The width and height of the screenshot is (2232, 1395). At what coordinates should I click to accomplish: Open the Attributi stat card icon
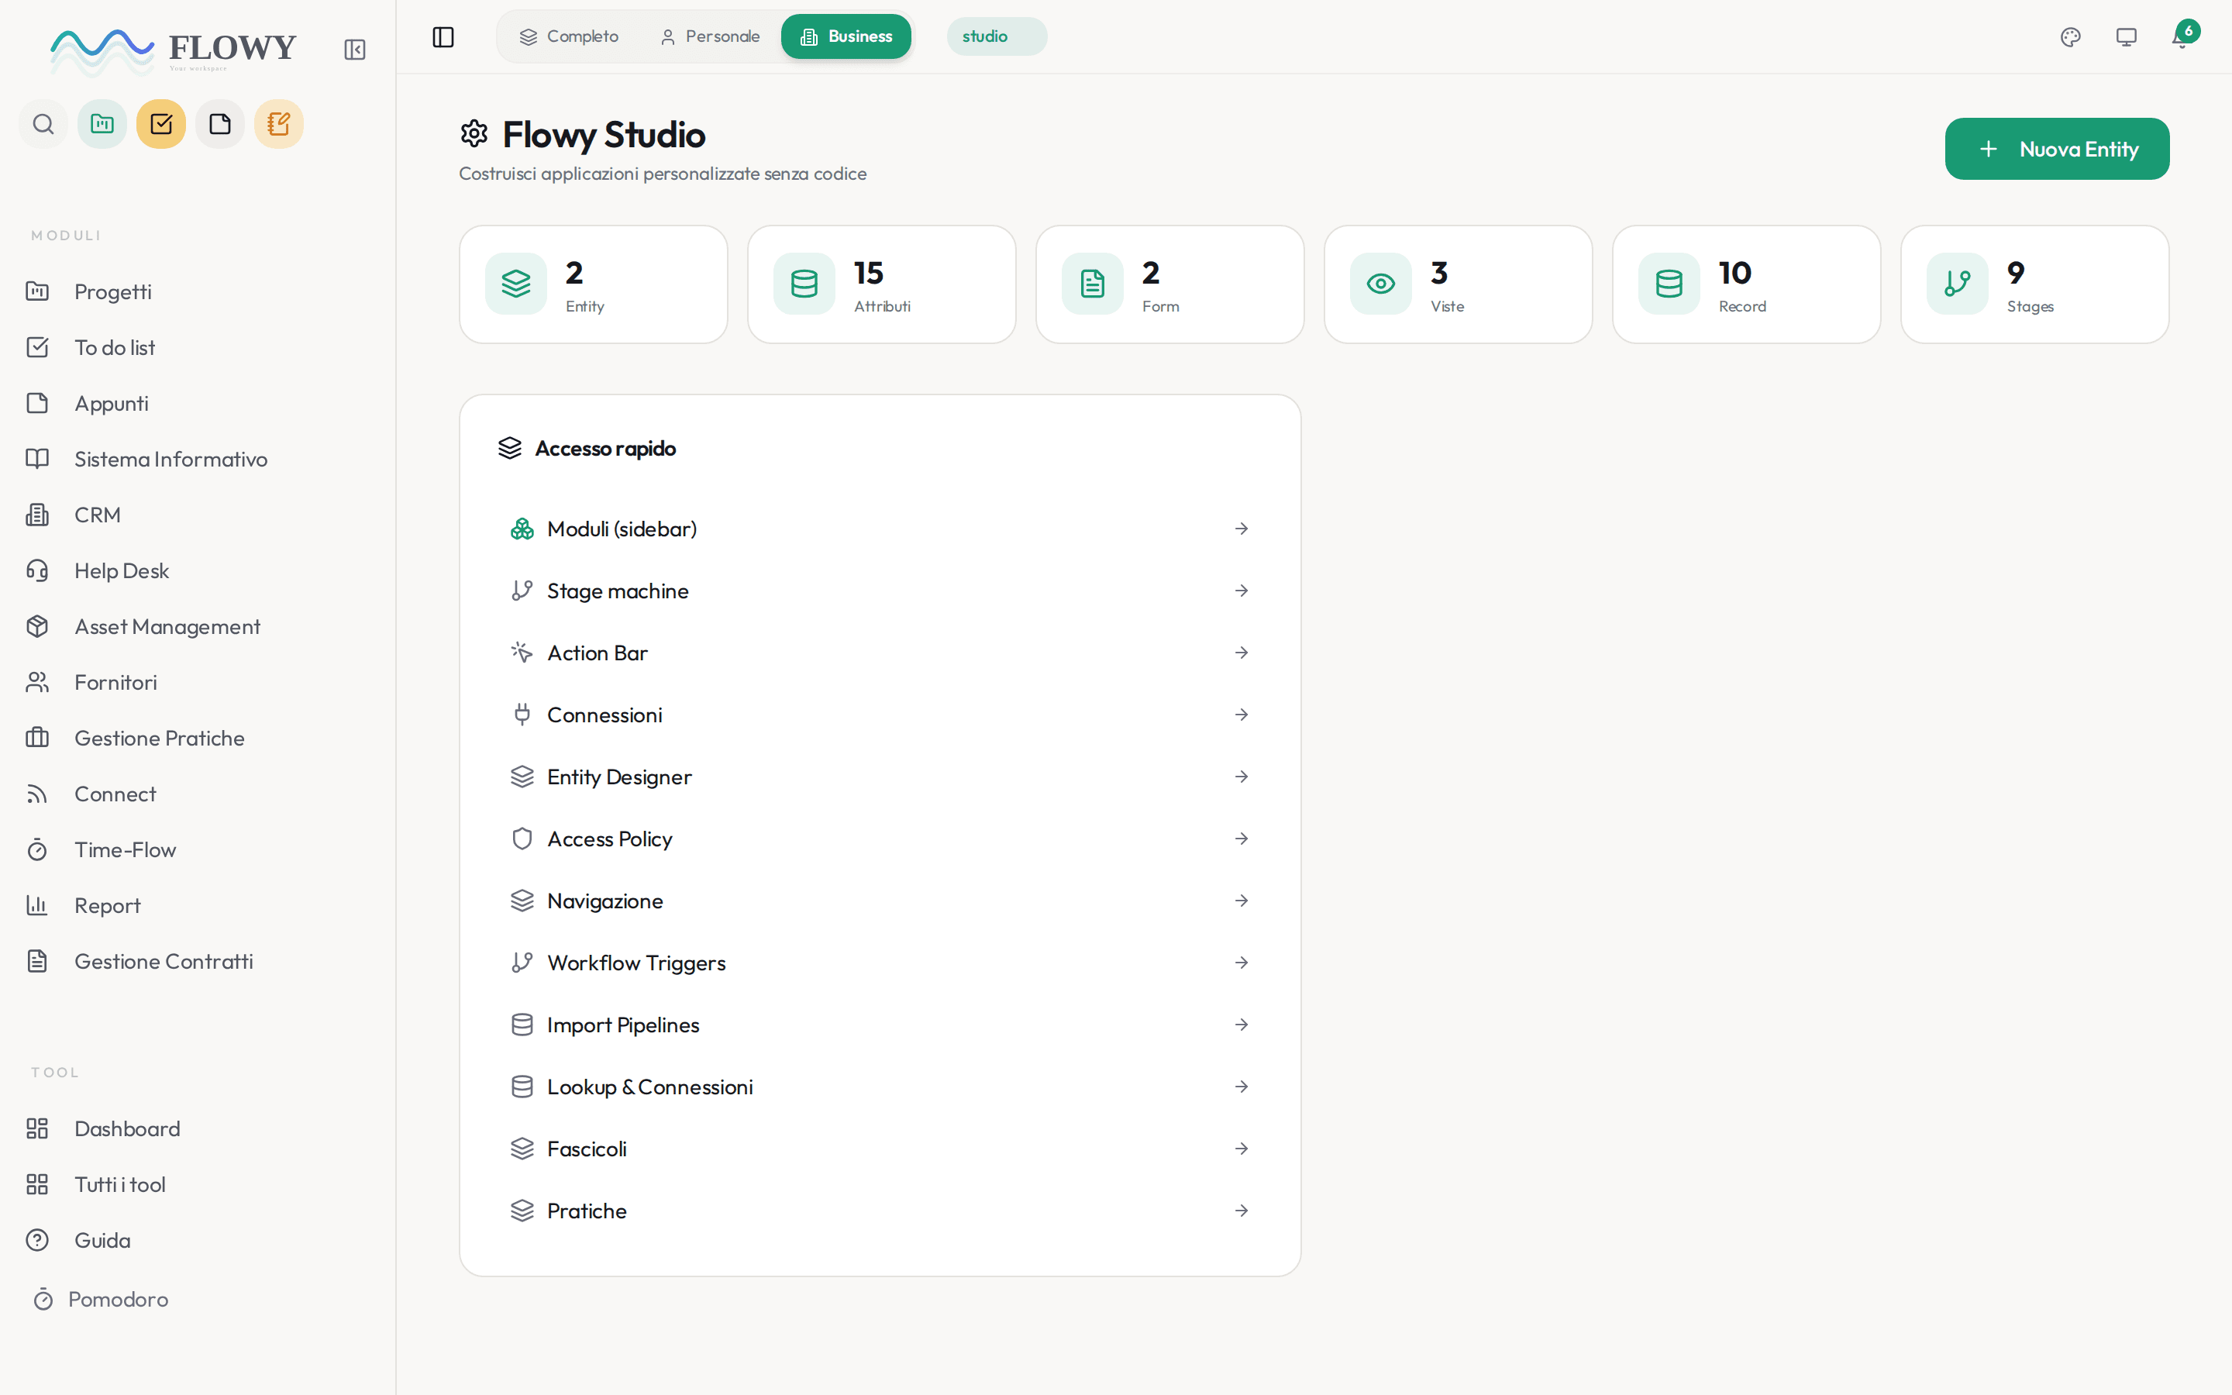[804, 284]
